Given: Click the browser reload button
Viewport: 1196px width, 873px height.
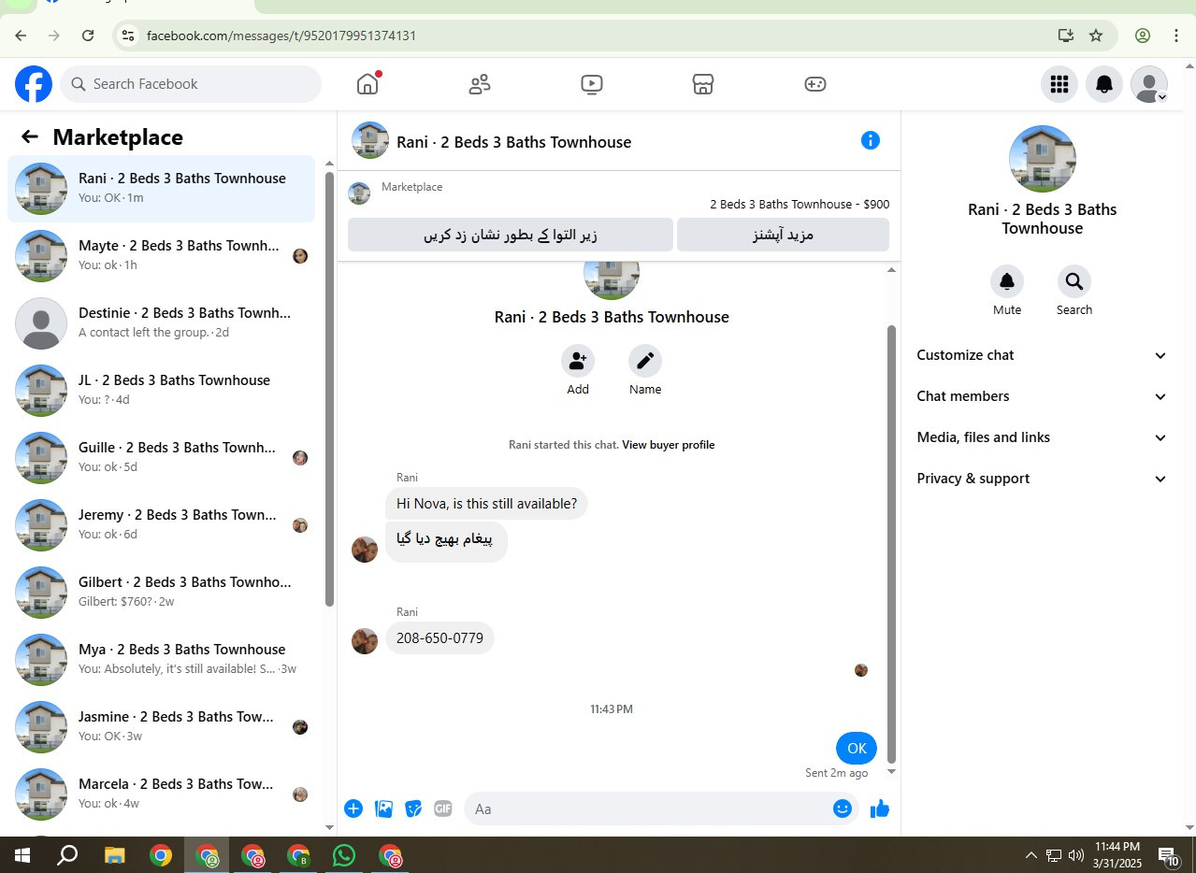Looking at the screenshot, I should pyautogui.click(x=88, y=36).
